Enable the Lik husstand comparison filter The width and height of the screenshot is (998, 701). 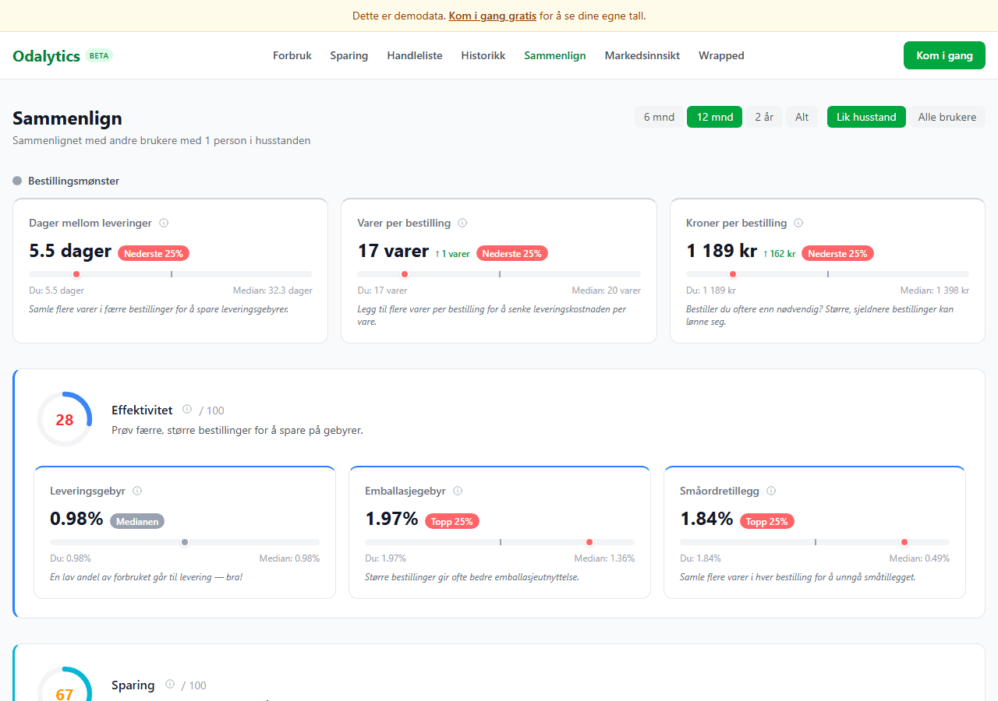click(866, 117)
